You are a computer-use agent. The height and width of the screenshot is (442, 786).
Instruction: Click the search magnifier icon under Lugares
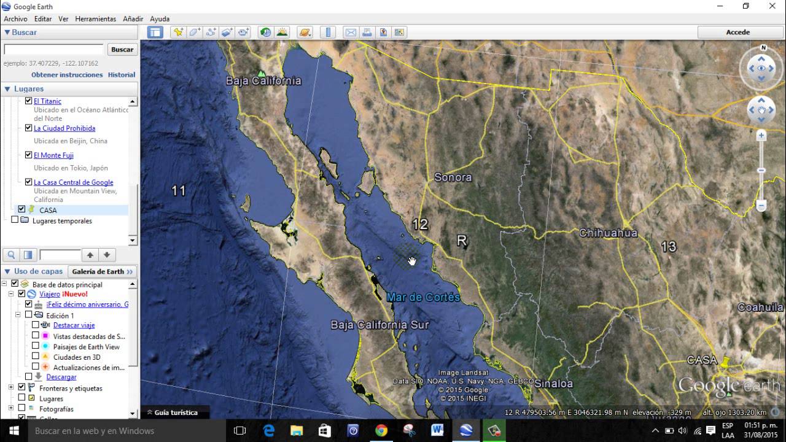tap(11, 255)
